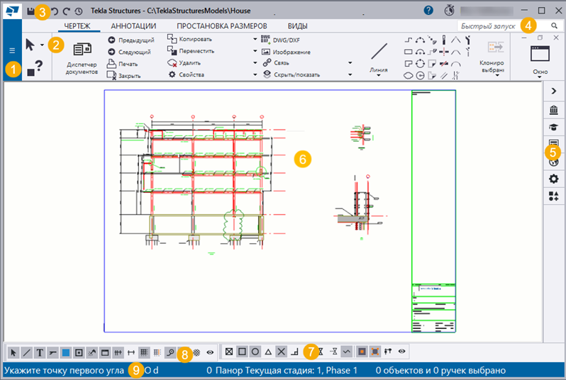
Task: Click the Undo arrow in the title bar
Action: [55, 11]
